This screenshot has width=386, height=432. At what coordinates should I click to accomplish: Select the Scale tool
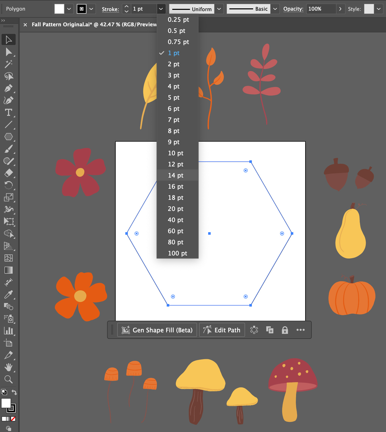coord(9,197)
